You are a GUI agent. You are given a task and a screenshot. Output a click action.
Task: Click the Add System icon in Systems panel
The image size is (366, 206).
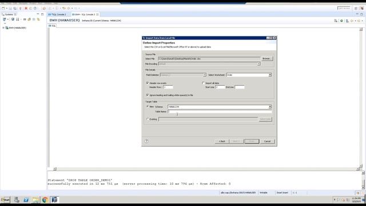5,19
